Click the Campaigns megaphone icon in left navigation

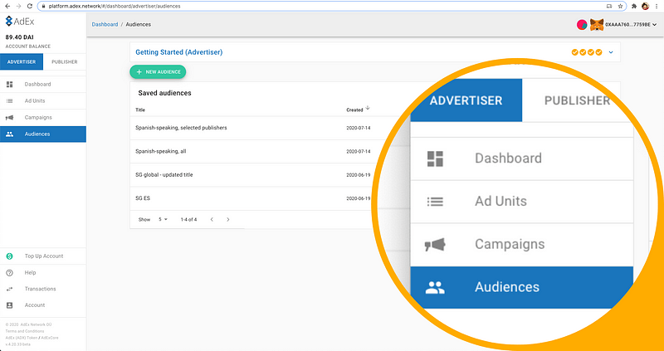10,117
